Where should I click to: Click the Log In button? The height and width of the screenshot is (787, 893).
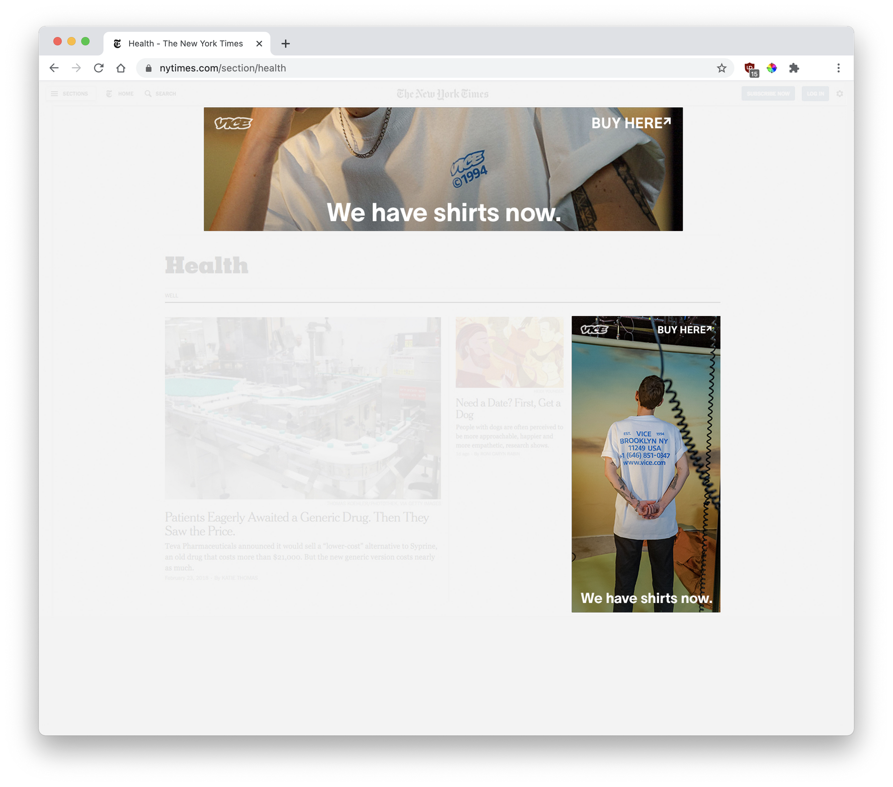tap(815, 94)
